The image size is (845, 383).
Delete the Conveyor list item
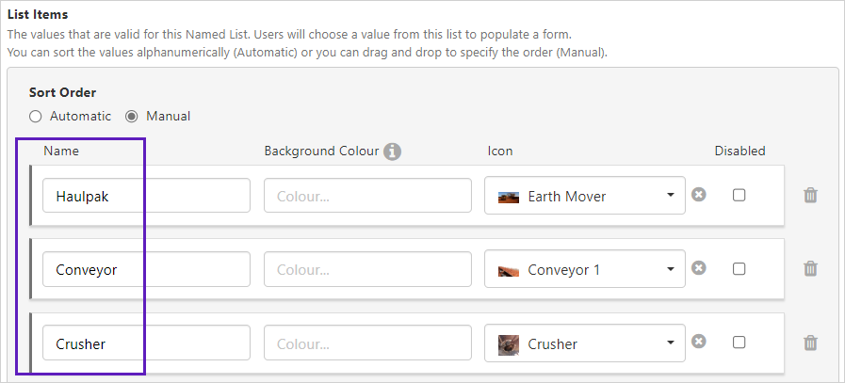[x=810, y=269]
